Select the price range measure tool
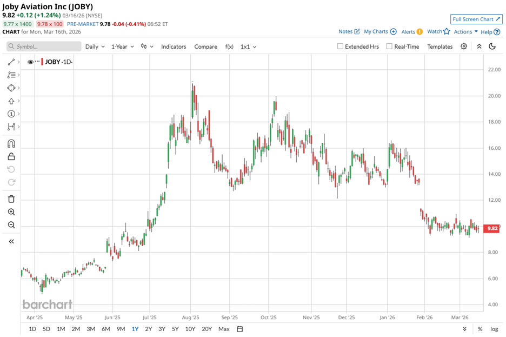This screenshot has width=506, height=337. pos(11,127)
